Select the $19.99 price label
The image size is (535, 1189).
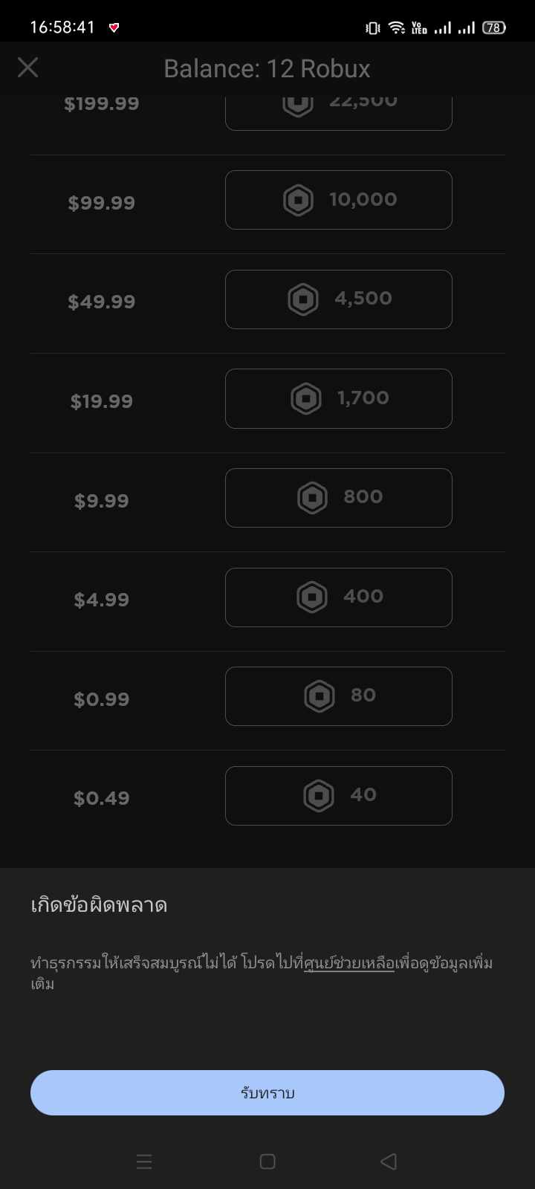click(102, 401)
